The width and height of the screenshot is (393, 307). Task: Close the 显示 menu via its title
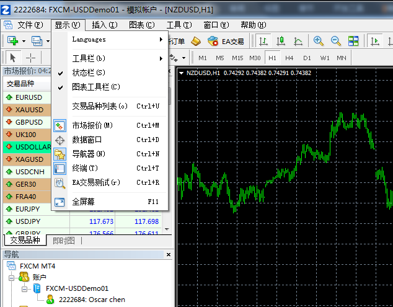pos(68,25)
